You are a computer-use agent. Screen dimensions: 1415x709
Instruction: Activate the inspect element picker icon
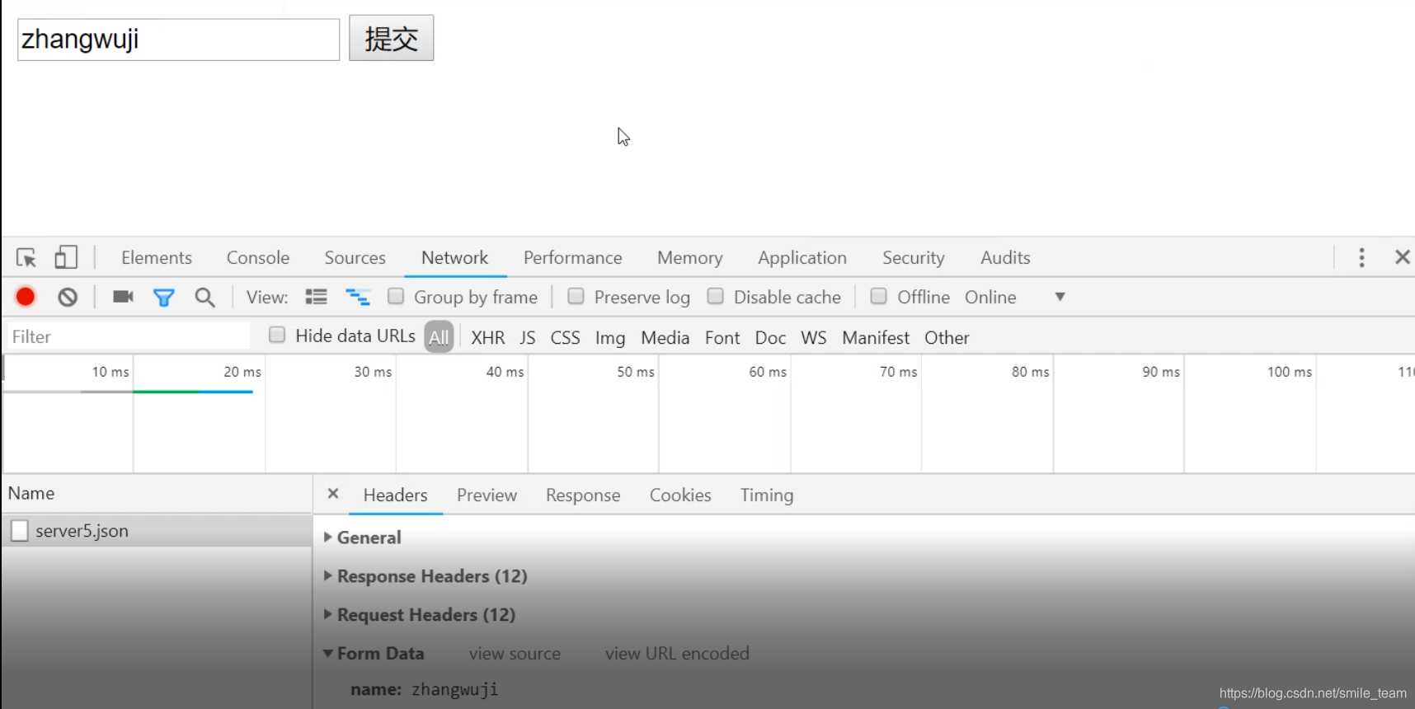[26, 258]
